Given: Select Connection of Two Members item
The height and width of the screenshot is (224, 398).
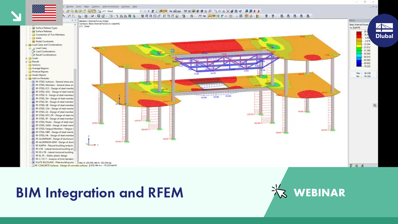Looking at the screenshot, I should tap(50, 34).
